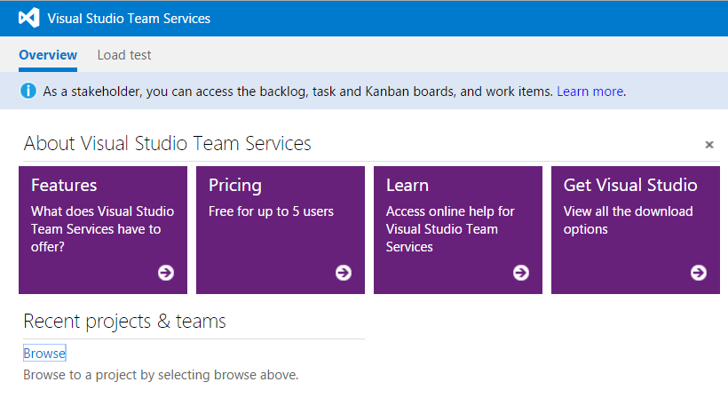Click 'Free for up to 5 users' text

pyautogui.click(x=271, y=211)
